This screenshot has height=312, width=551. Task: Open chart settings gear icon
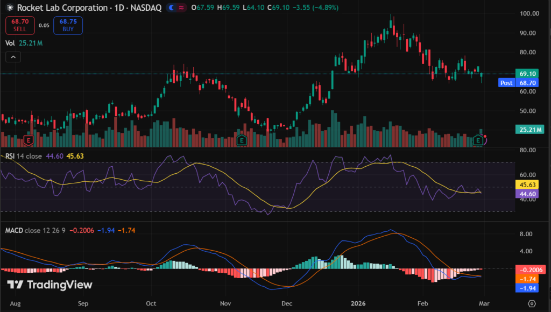[532, 303]
